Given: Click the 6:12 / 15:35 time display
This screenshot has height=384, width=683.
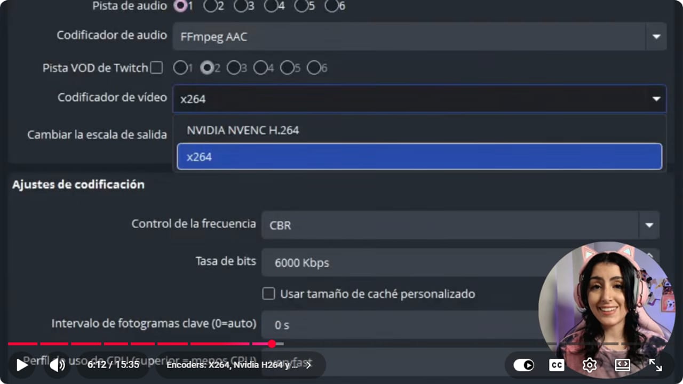Looking at the screenshot, I should coord(113,365).
